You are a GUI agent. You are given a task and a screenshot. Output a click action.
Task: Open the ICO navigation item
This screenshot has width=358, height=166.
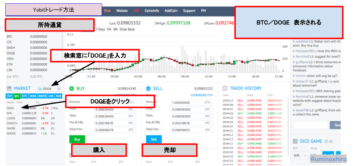136,10
